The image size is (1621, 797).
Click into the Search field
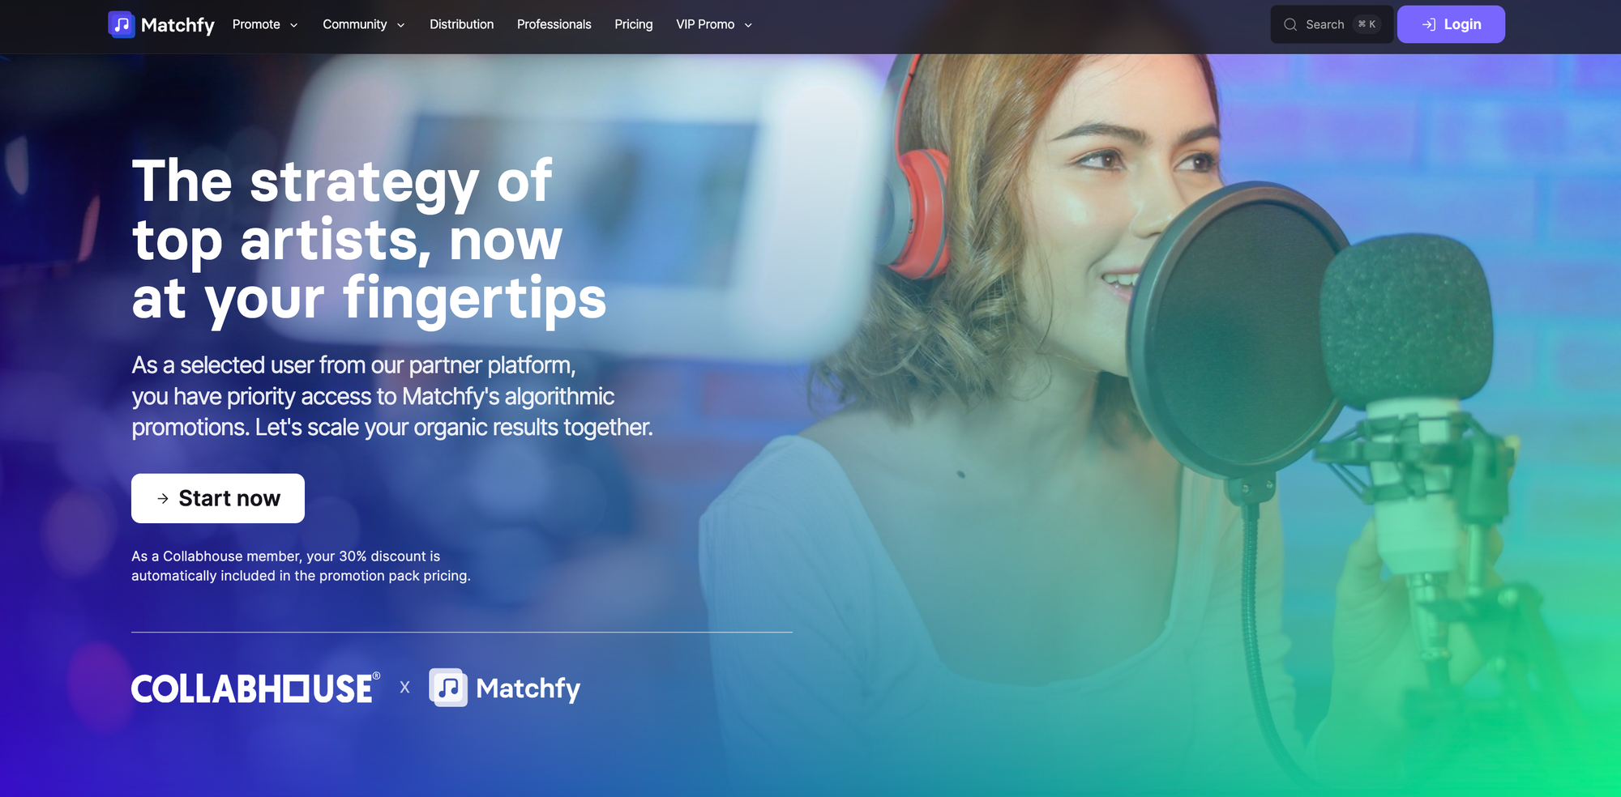1331,24
